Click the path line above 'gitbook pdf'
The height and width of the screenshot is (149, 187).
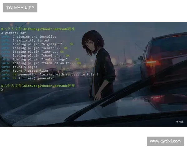coord(38,29)
